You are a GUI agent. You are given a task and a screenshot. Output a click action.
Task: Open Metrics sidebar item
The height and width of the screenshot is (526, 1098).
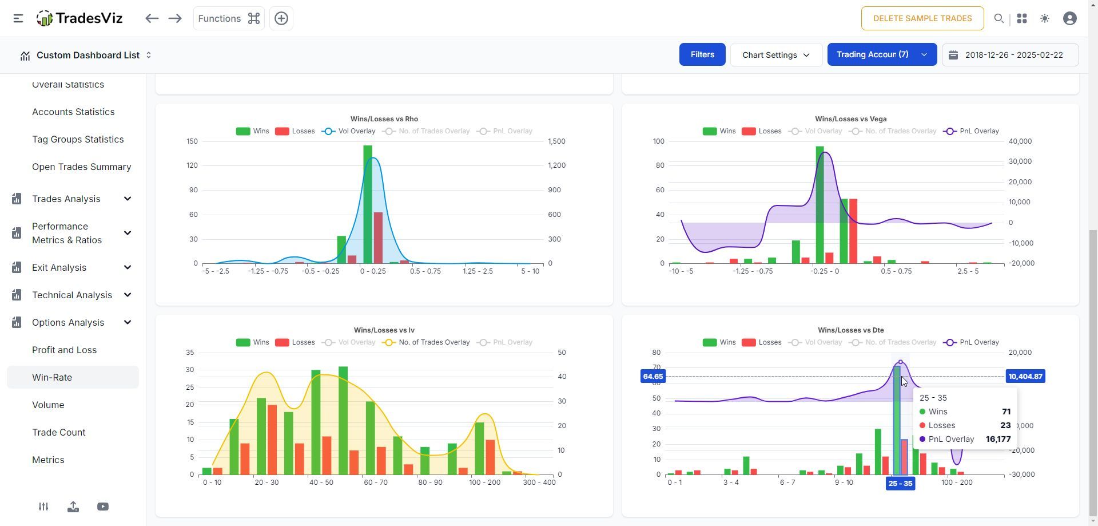click(48, 460)
